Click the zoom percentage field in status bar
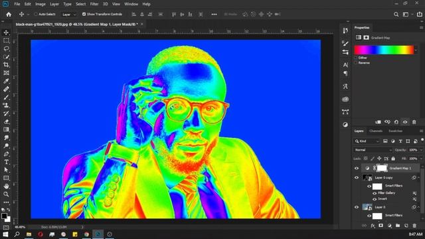 pyautogui.click(x=21, y=227)
